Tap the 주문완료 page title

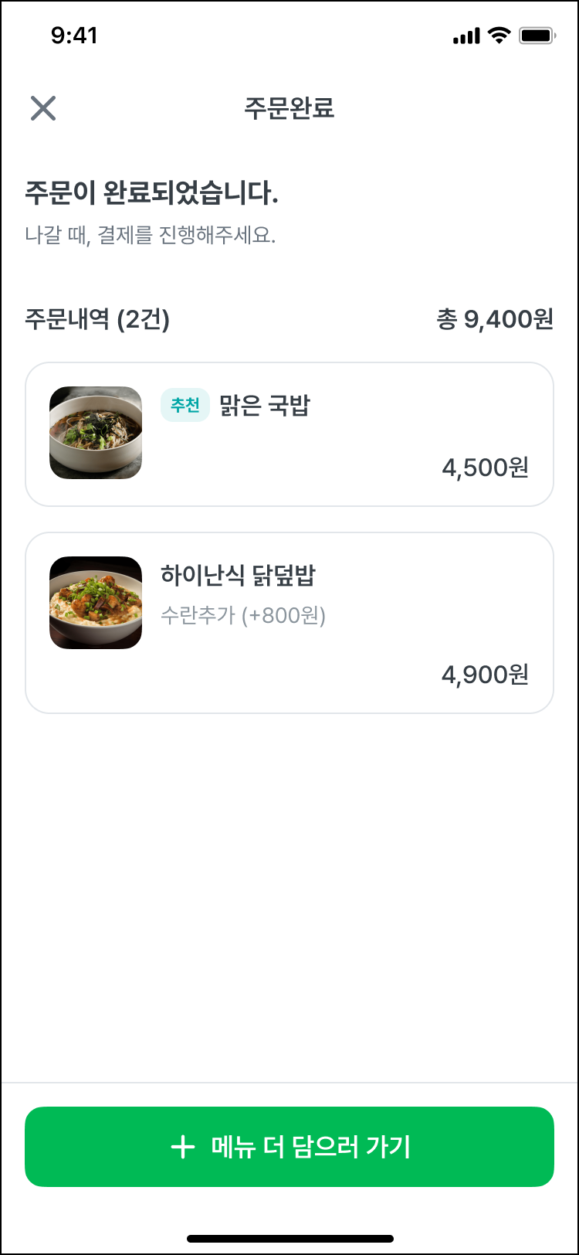point(289,108)
